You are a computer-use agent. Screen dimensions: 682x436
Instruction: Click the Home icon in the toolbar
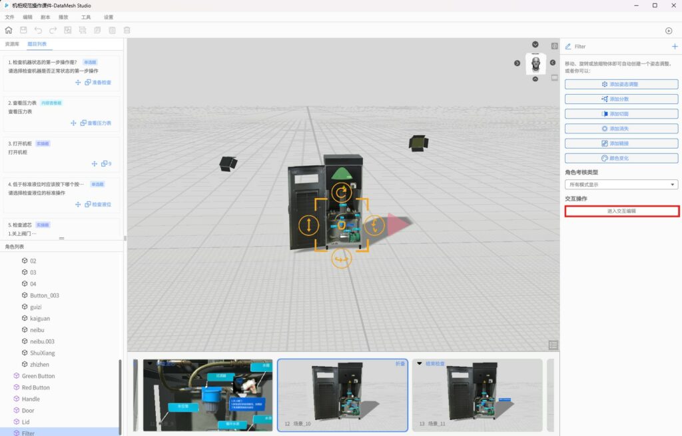pos(9,30)
